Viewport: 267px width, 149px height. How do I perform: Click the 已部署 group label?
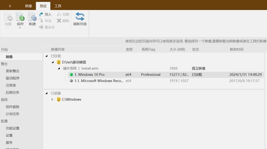[x=56, y=93]
